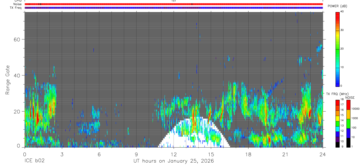The width and height of the screenshot is (363, 167).
Task: Click the '0' tick on the POWER colorbar
Action: 341,86
